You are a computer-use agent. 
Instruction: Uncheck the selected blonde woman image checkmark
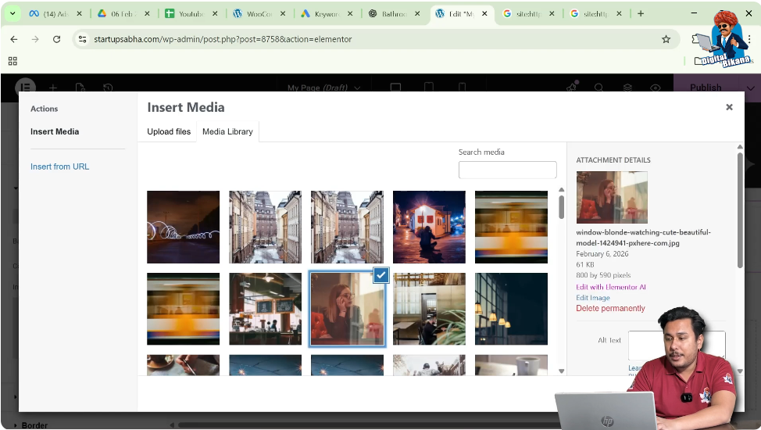[380, 275]
